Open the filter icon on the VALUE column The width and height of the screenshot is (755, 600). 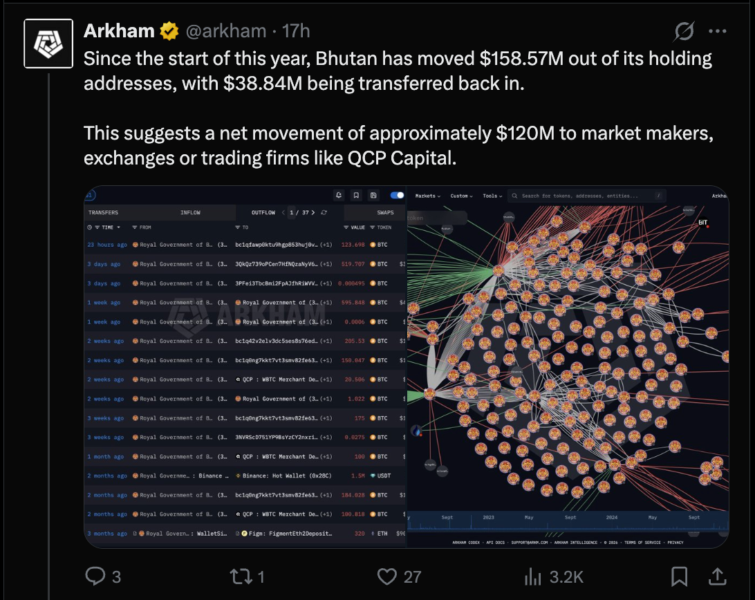(346, 227)
